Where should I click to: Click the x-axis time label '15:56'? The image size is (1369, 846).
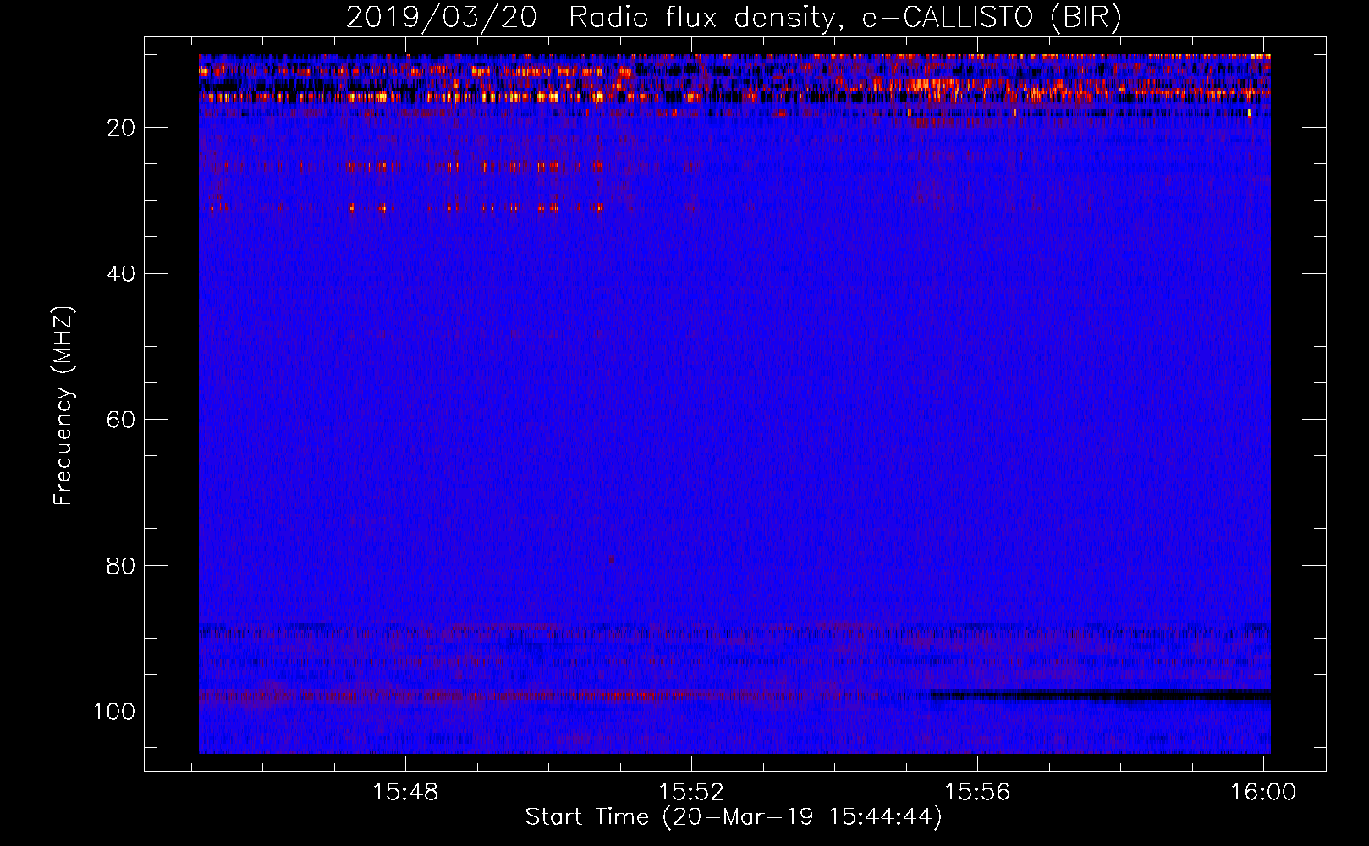(977, 792)
